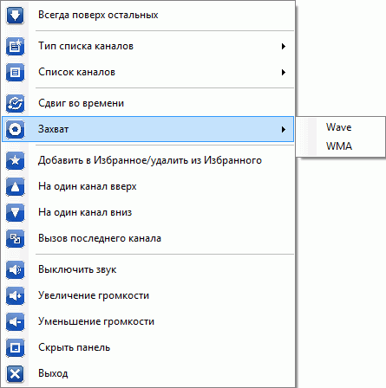Click the always-on-top down arrow icon
The image size is (386, 388).
coord(15,15)
